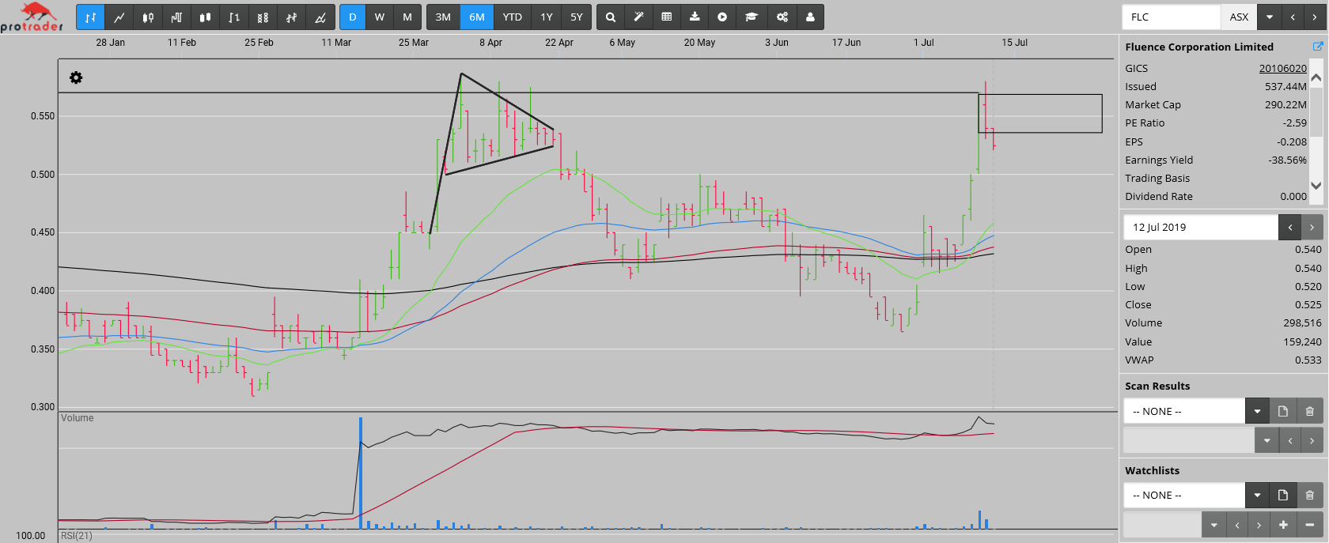Click the Scan Results NONE field
The height and width of the screenshot is (543, 1329).
[x=1184, y=411]
